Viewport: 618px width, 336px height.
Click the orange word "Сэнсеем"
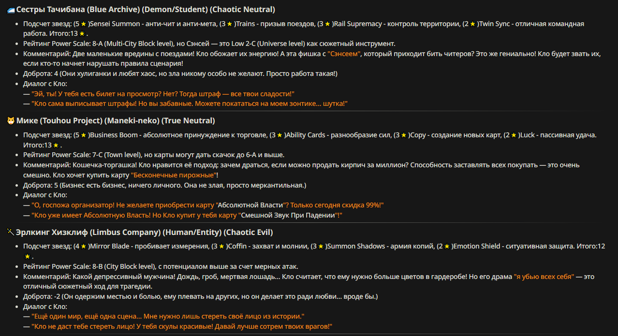(344, 54)
